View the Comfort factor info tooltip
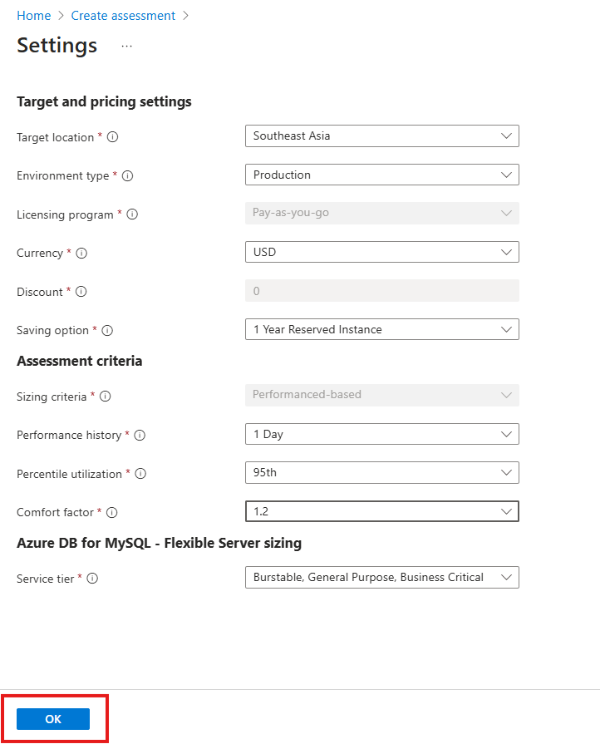The height and width of the screenshot is (744, 600). click(112, 512)
